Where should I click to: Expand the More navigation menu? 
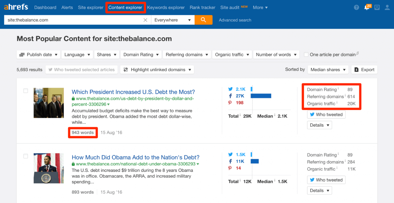[260, 8]
